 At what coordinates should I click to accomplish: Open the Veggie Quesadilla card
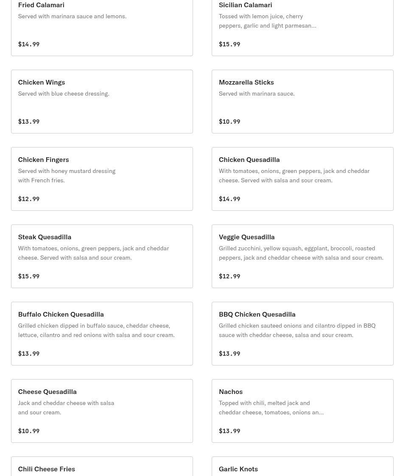302,256
